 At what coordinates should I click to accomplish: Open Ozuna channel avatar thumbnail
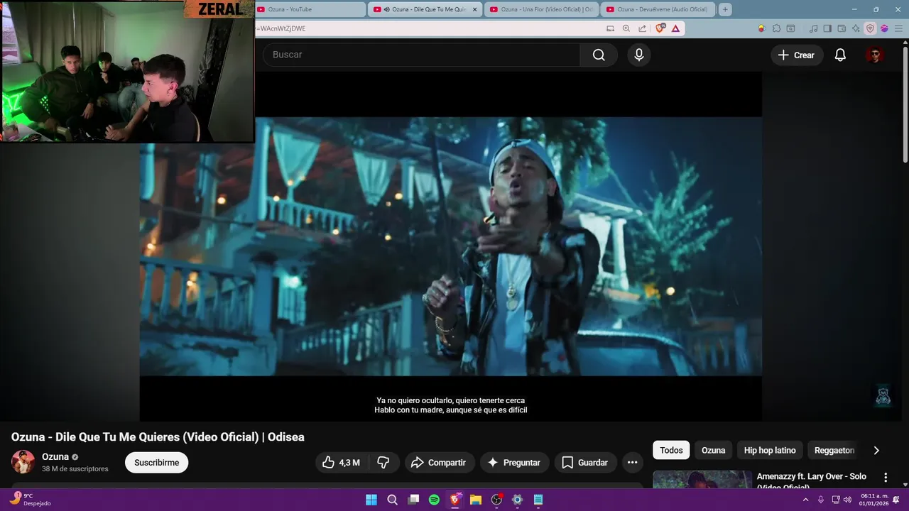tap(23, 462)
